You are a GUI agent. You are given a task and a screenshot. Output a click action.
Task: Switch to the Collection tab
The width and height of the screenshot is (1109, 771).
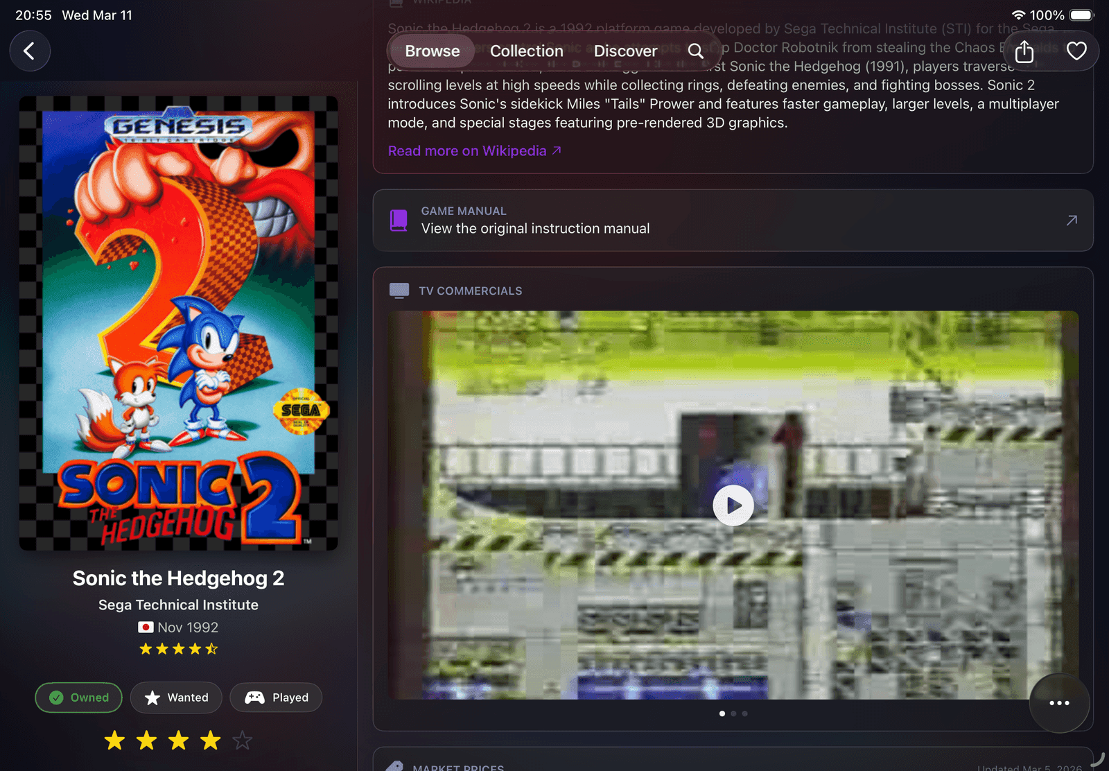[527, 51]
